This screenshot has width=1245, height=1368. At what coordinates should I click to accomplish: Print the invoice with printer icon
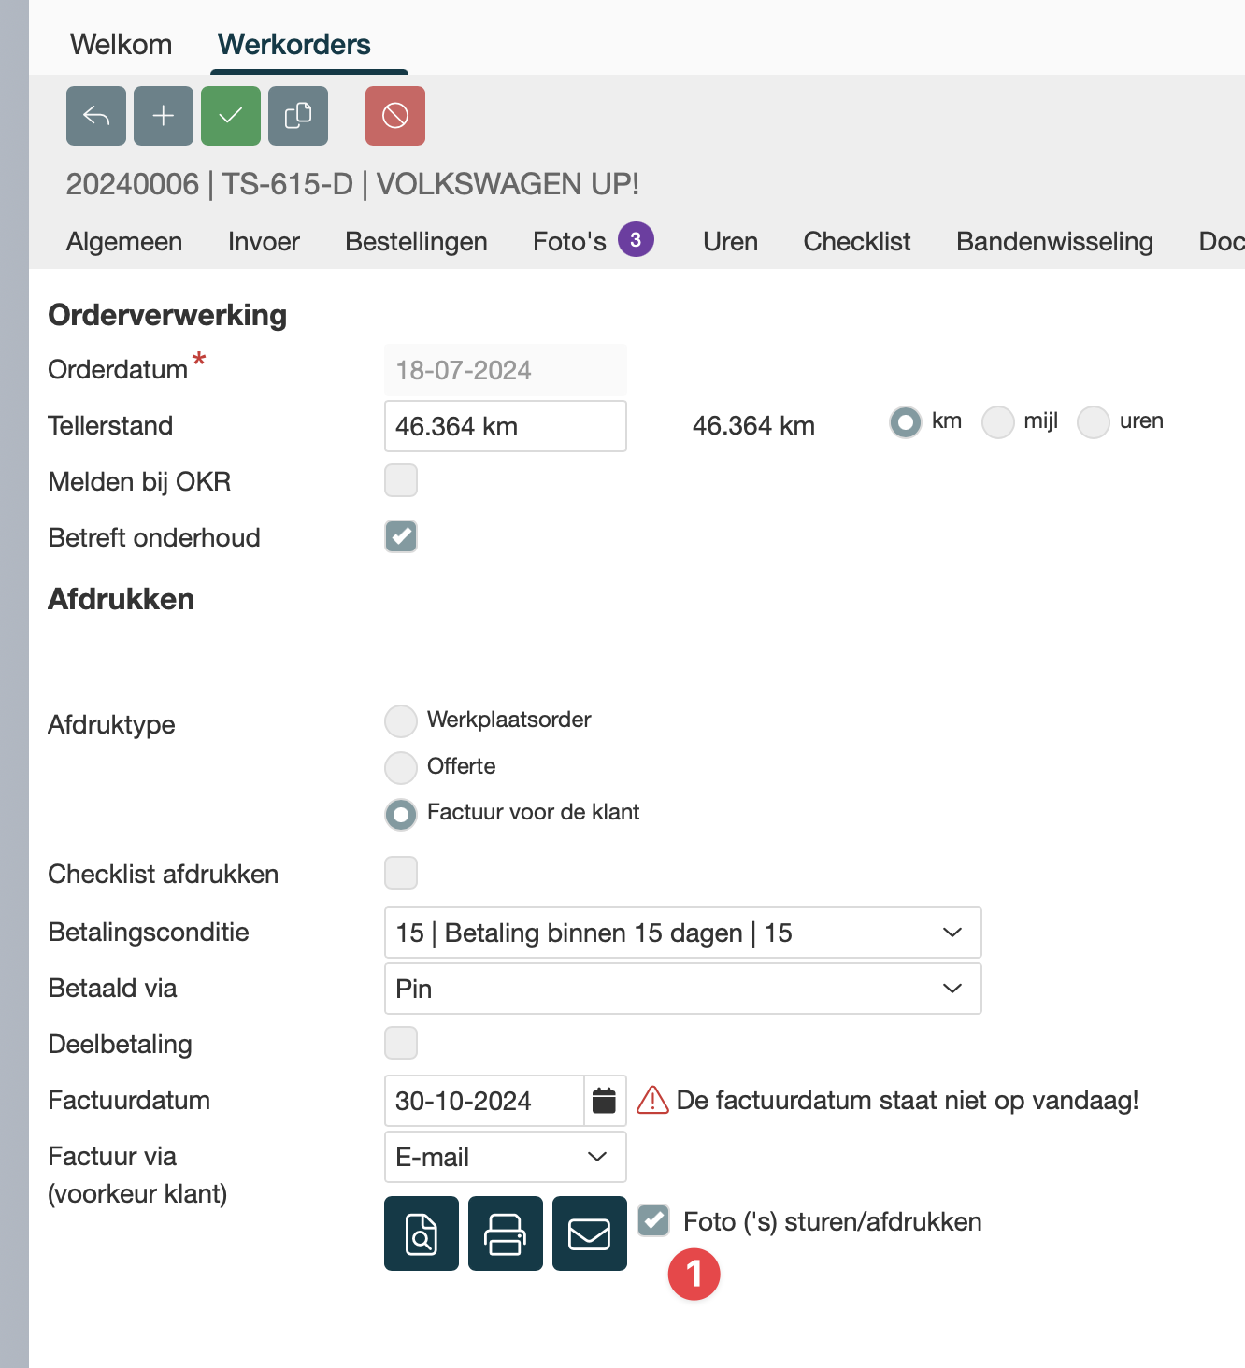pyautogui.click(x=506, y=1233)
